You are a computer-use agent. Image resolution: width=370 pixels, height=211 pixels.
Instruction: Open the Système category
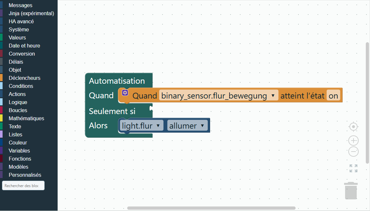[x=29, y=29]
